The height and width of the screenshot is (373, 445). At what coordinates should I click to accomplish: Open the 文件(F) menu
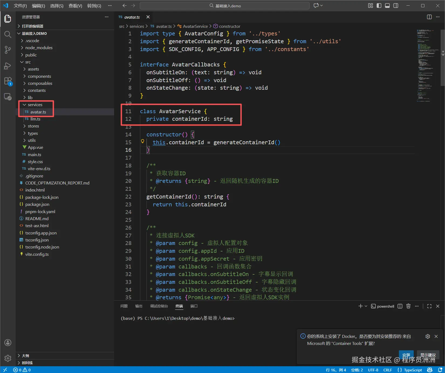pyautogui.click(x=20, y=6)
